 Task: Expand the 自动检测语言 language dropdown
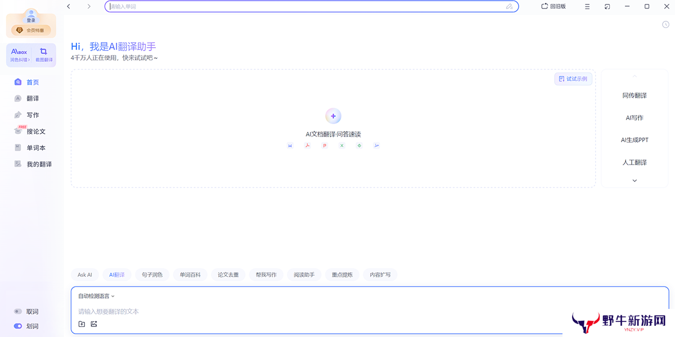tap(96, 296)
